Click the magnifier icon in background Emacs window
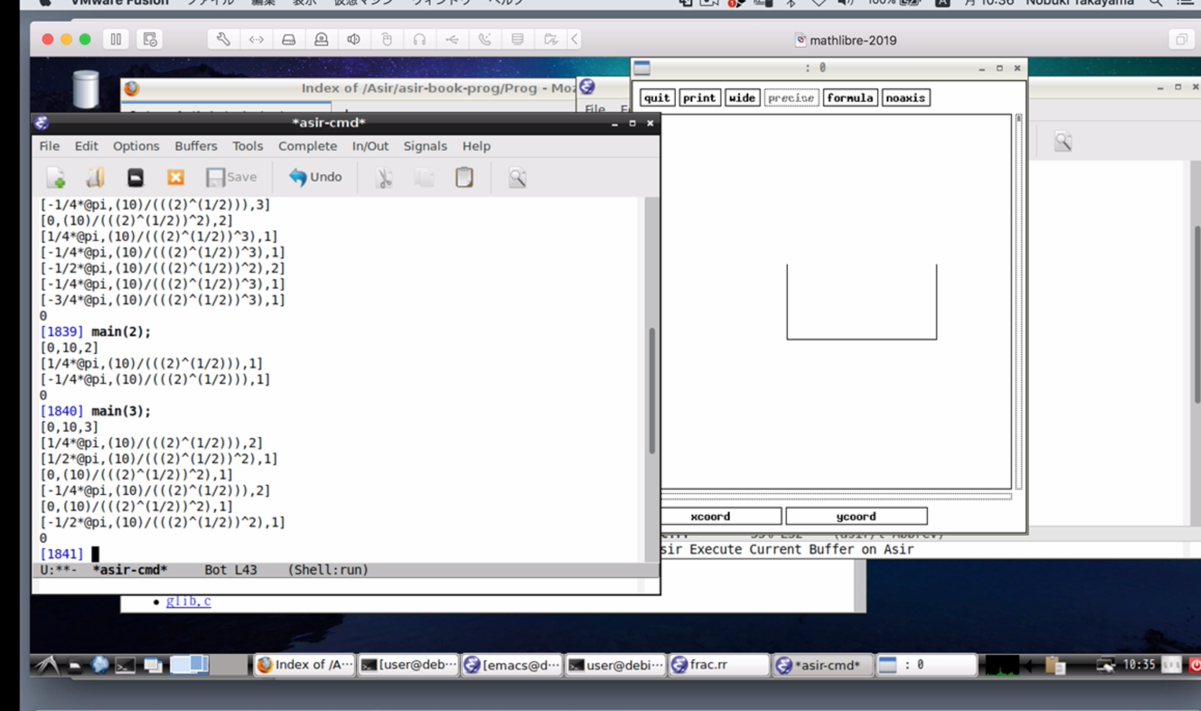1201x711 pixels. [1062, 142]
